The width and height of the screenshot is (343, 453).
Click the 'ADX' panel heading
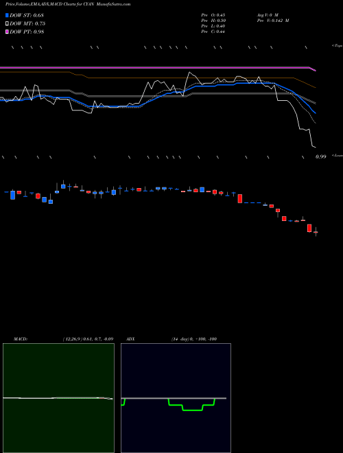pyautogui.click(x=130, y=339)
